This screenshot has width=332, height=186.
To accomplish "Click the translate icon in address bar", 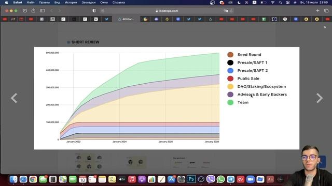I will coord(226,11).
